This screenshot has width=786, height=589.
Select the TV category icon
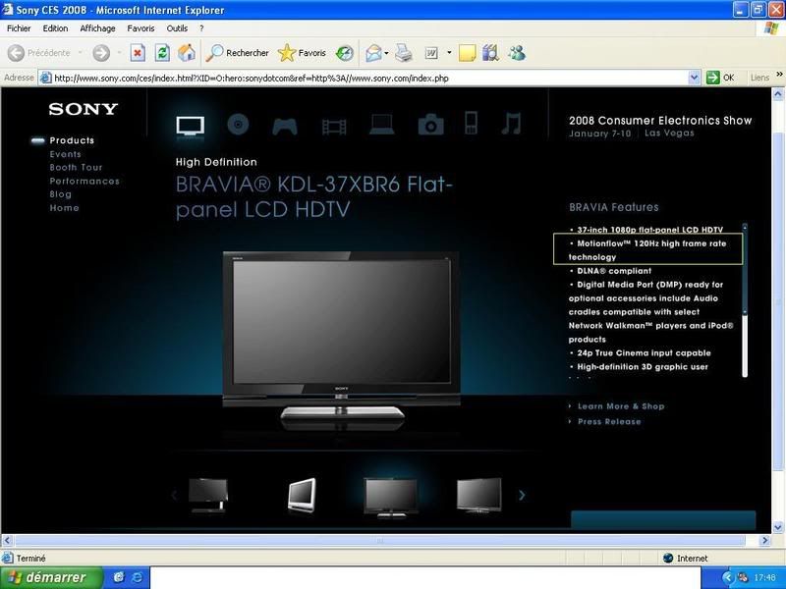[x=191, y=125]
